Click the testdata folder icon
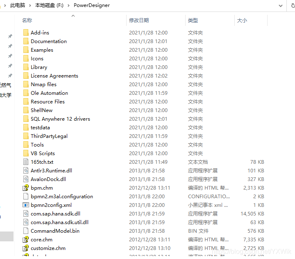This screenshot has width=295, height=259. click(x=26, y=127)
